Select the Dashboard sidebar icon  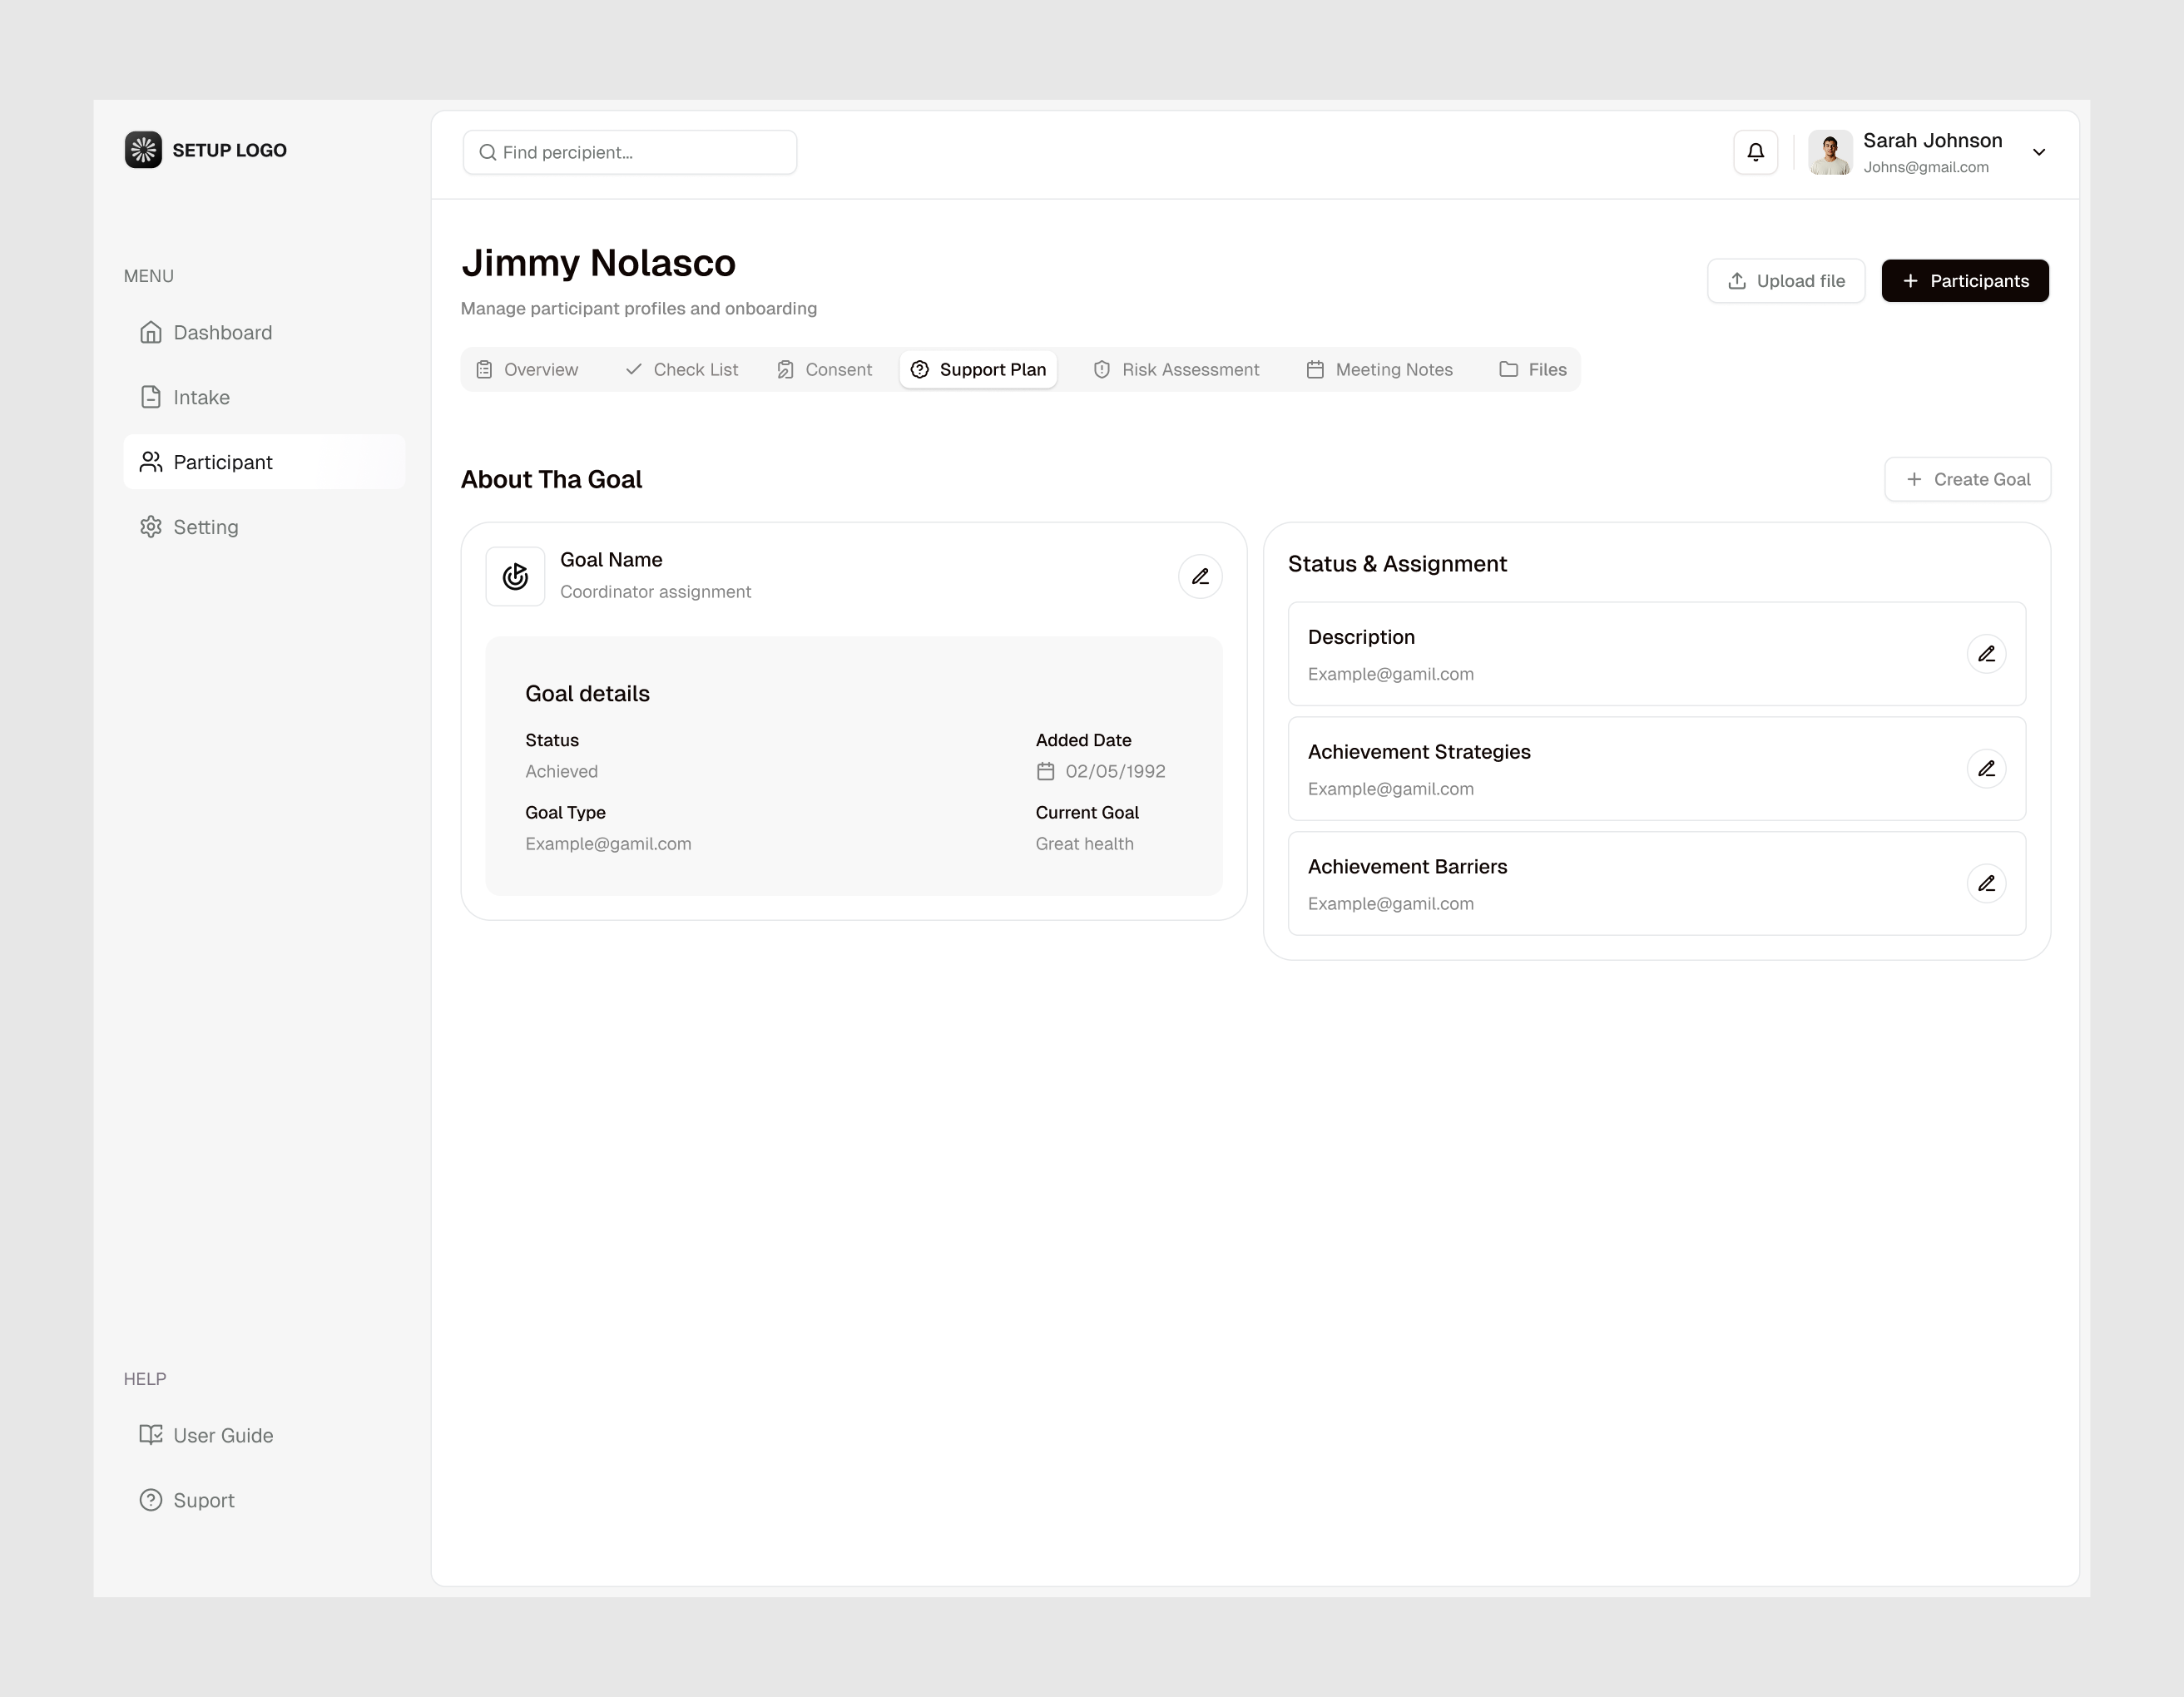coord(151,332)
